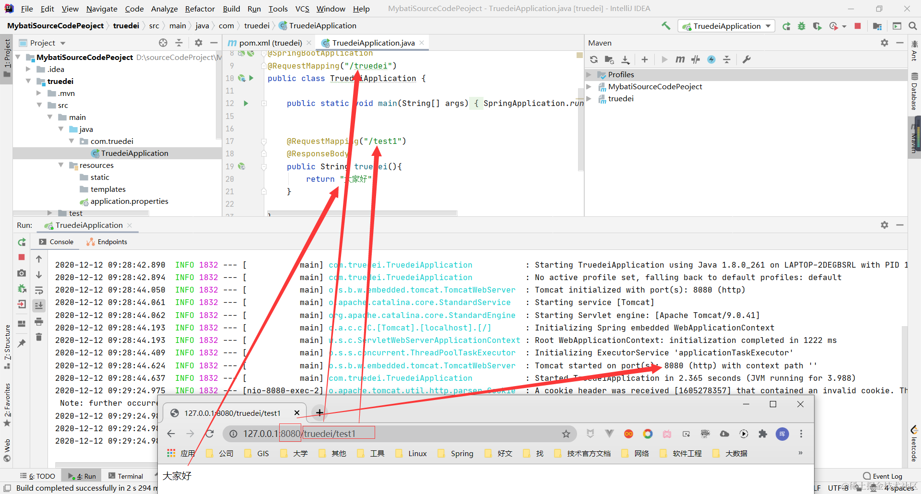Click the 'src' breadcrumb in the navigation bar

pyautogui.click(x=154, y=25)
